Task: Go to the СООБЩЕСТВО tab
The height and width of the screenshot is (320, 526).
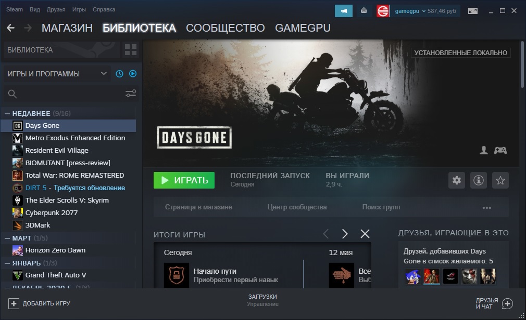Action: pyautogui.click(x=226, y=28)
